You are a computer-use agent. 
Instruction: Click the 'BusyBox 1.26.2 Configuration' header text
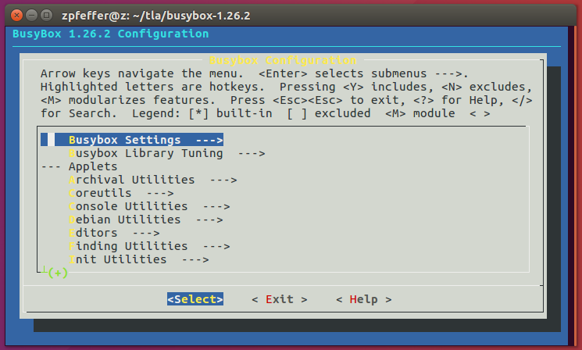click(x=111, y=34)
